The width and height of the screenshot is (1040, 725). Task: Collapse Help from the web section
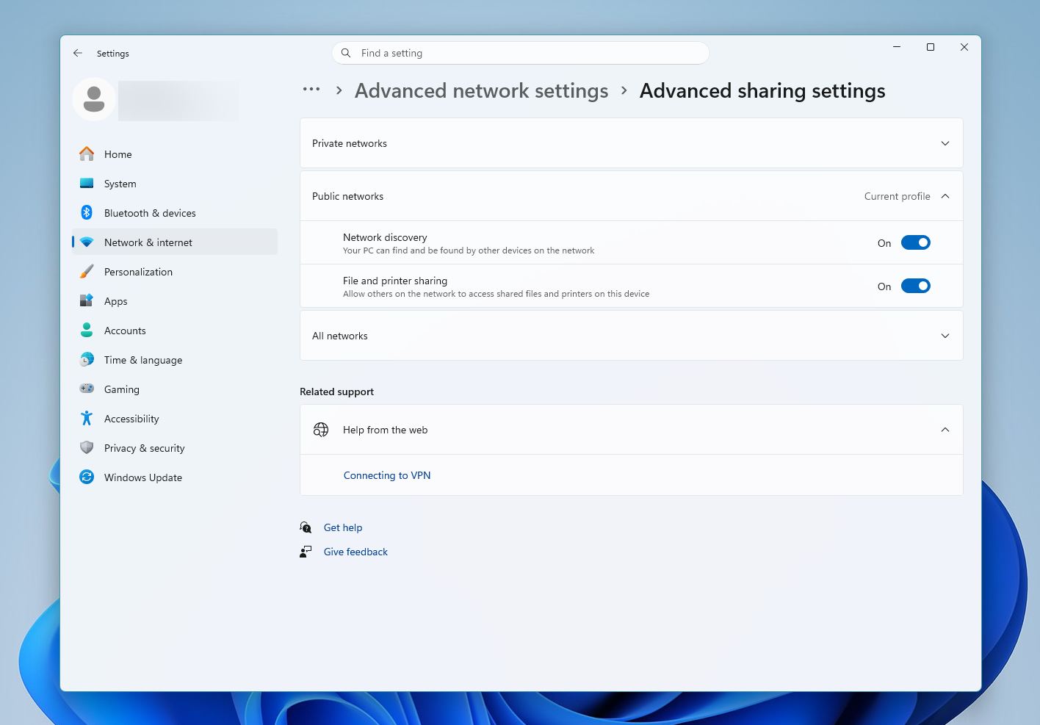coord(945,430)
